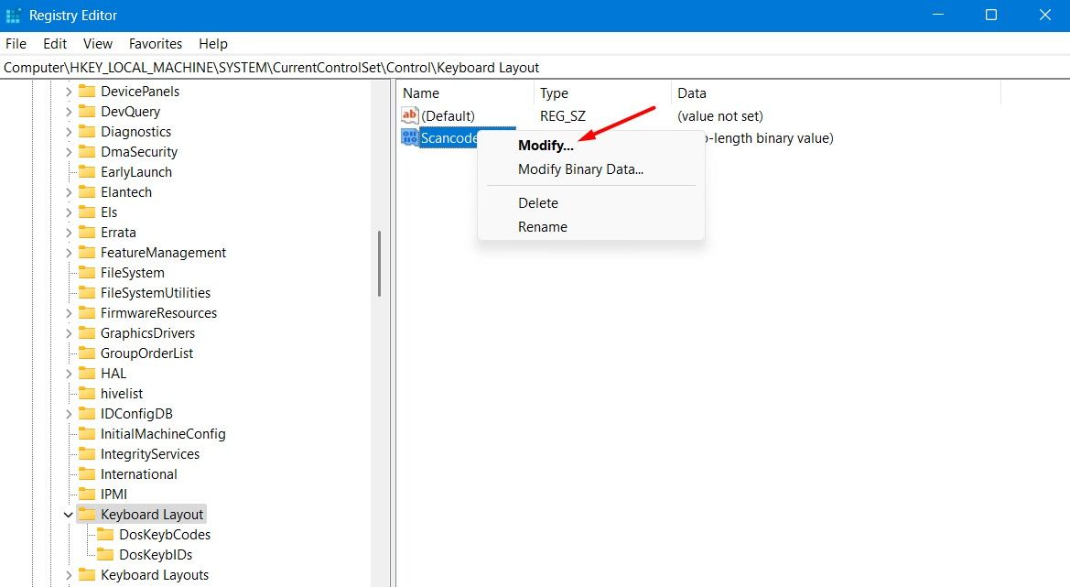Click the DevicePanels folder icon

87,91
